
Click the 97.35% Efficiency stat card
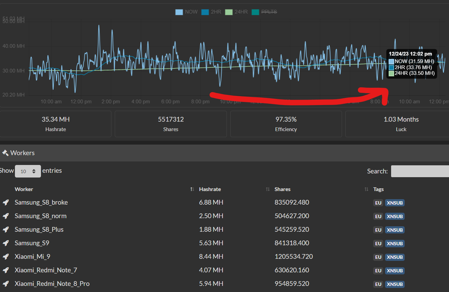pos(286,124)
